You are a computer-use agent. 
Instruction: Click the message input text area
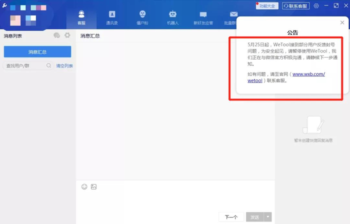175,201
